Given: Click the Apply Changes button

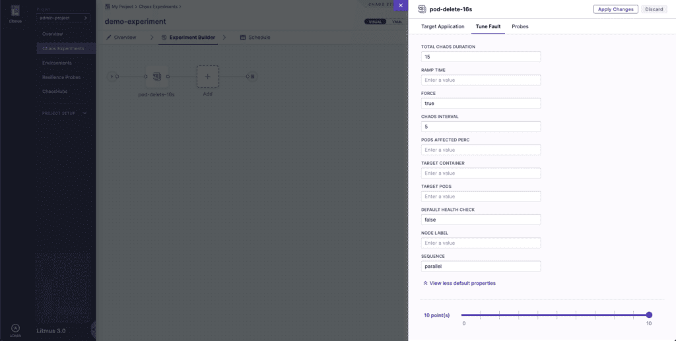Looking at the screenshot, I should 615,9.
